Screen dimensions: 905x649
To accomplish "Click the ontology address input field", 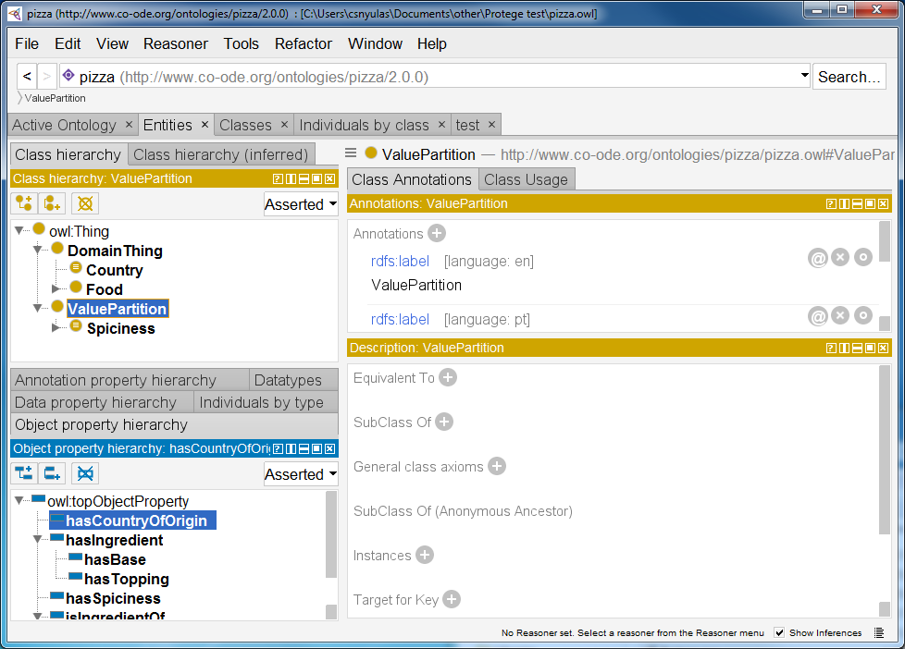I will [416, 76].
